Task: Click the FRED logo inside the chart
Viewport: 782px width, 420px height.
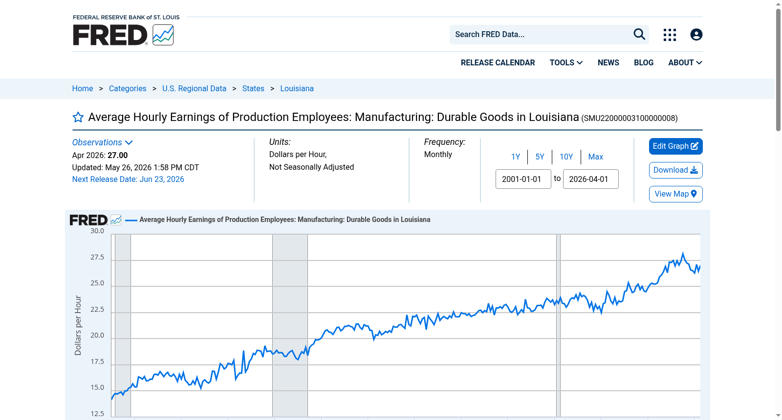Action: 95,220
